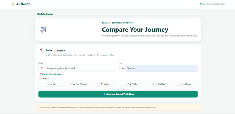This screenshot has width=235, height=114.
Task: Click the bus icon in the Bus option
Action: tap(105, 84)
